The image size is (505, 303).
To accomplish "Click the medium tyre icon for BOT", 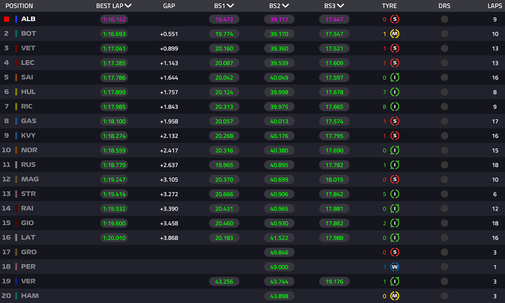I will [x=394, y=34].
